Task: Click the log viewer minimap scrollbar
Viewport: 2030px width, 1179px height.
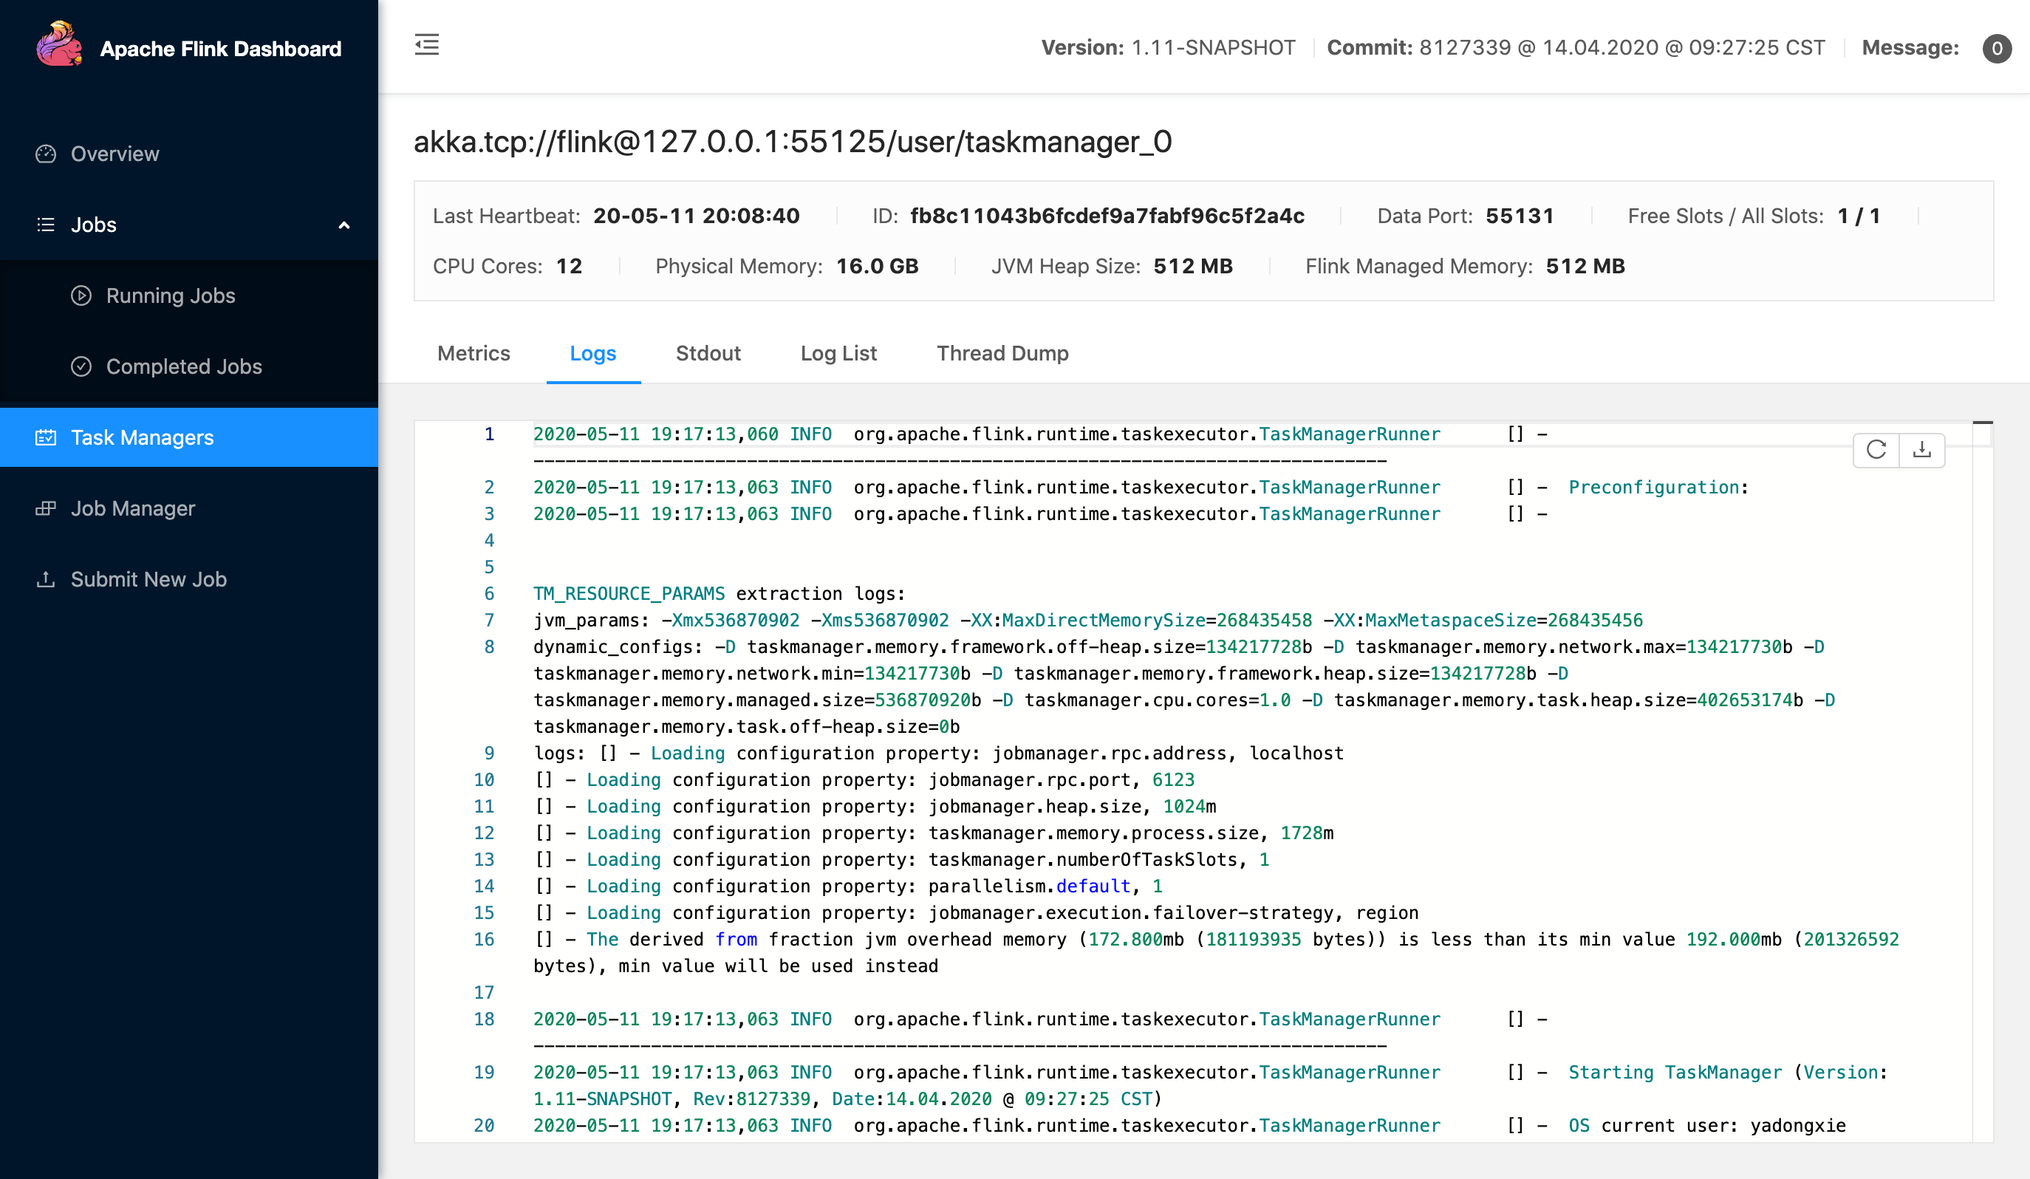Action: (1983, 781)
